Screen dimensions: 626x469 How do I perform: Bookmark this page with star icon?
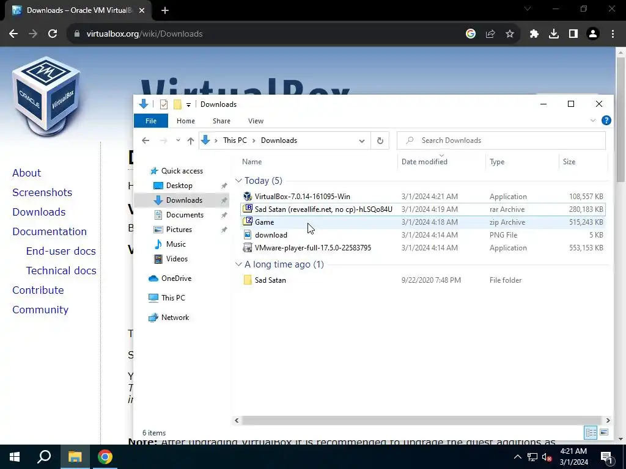point(510,34)
